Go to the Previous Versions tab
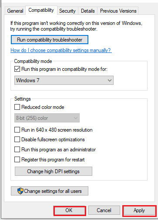Viewport: 158px width, 220px height. tap(118, 11)
